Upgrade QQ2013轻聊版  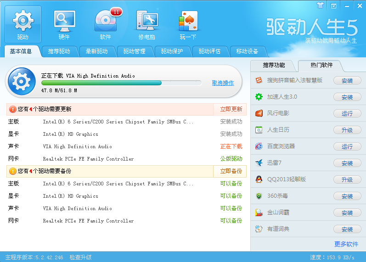click(x=347, y=180)
